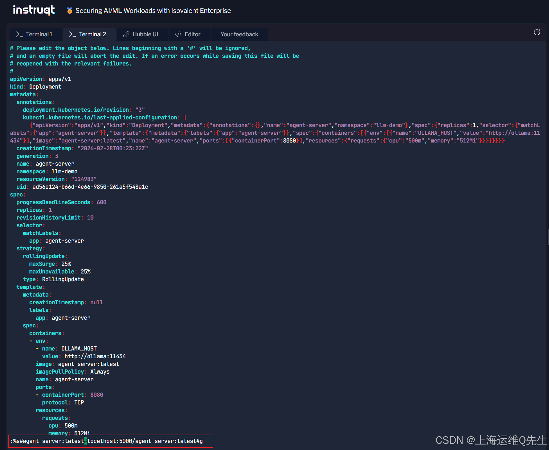Viewport: 549px width, 450px height.
Task: Click the Instruqt logo
Action: pyautogui.click(x=34, y=10)
